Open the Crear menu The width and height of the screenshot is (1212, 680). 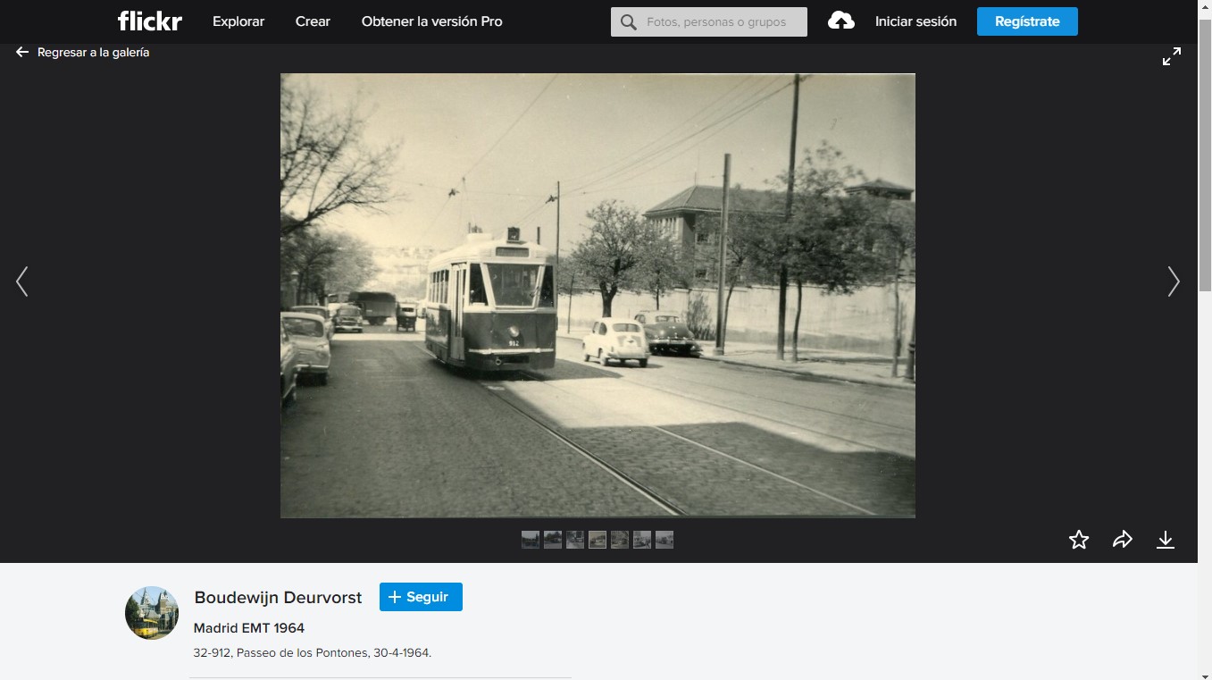click(313, 21)
